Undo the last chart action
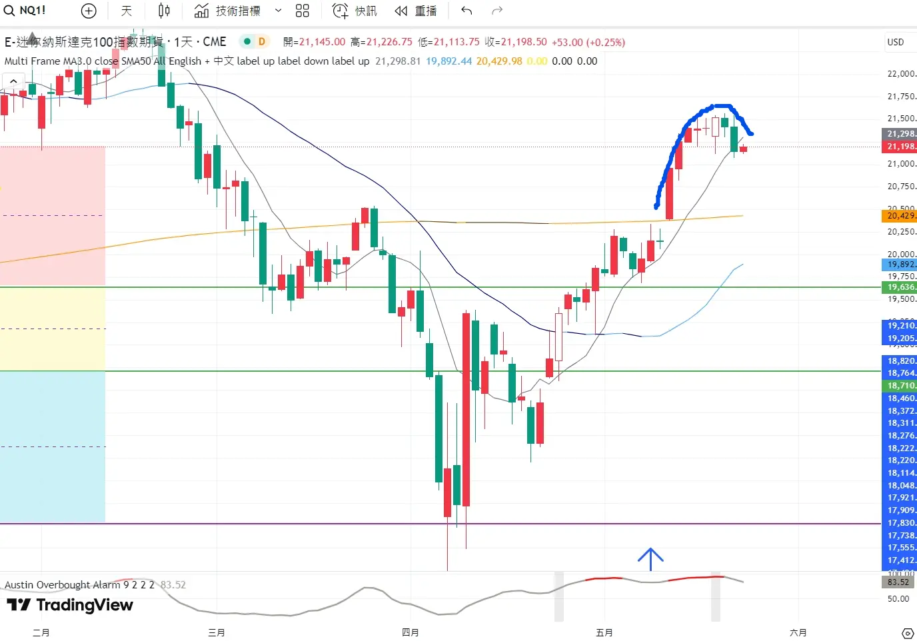This screenshot has width=917, height=641. 466,11
